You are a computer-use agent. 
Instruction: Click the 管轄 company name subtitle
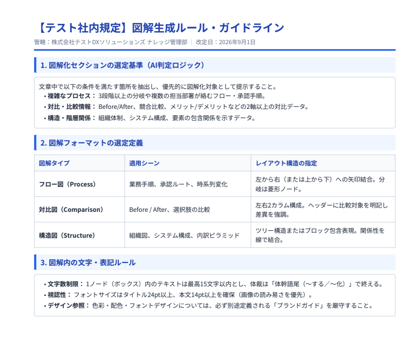point(111,42)
